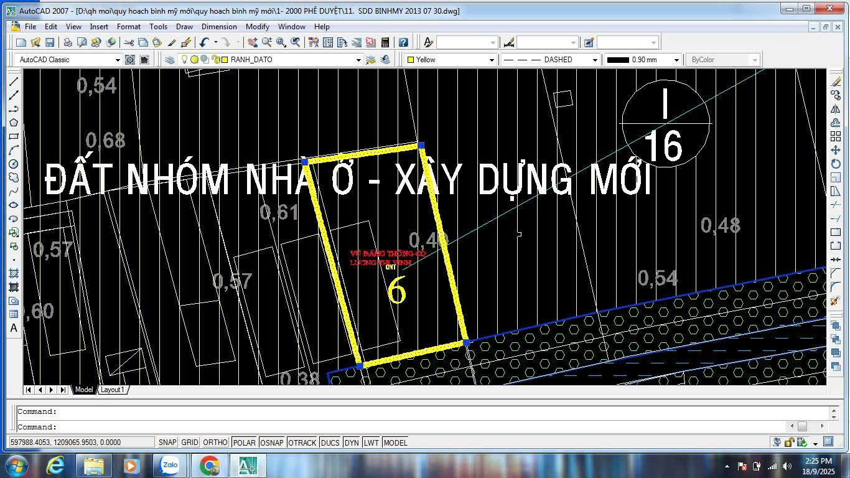Enable GRID display in status bar
The height and width of the screenshot is (478, 850).
189,443
